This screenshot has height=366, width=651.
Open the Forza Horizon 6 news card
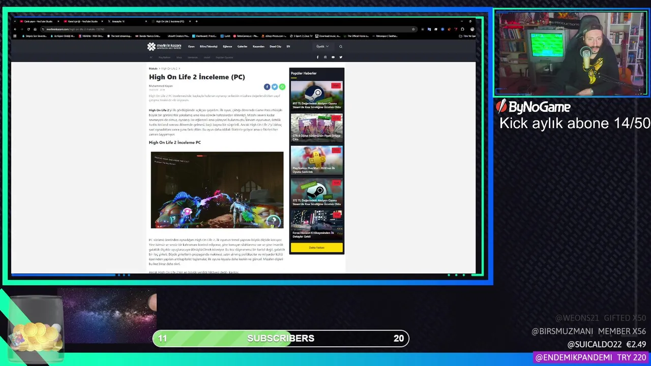(x=316, y=226)
